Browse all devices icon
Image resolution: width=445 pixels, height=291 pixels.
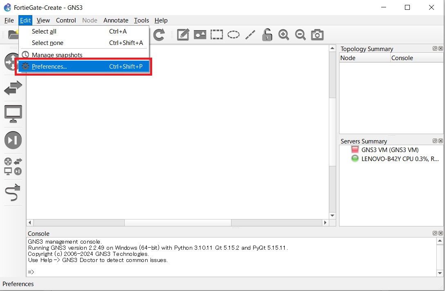click(x=13, y=166)
